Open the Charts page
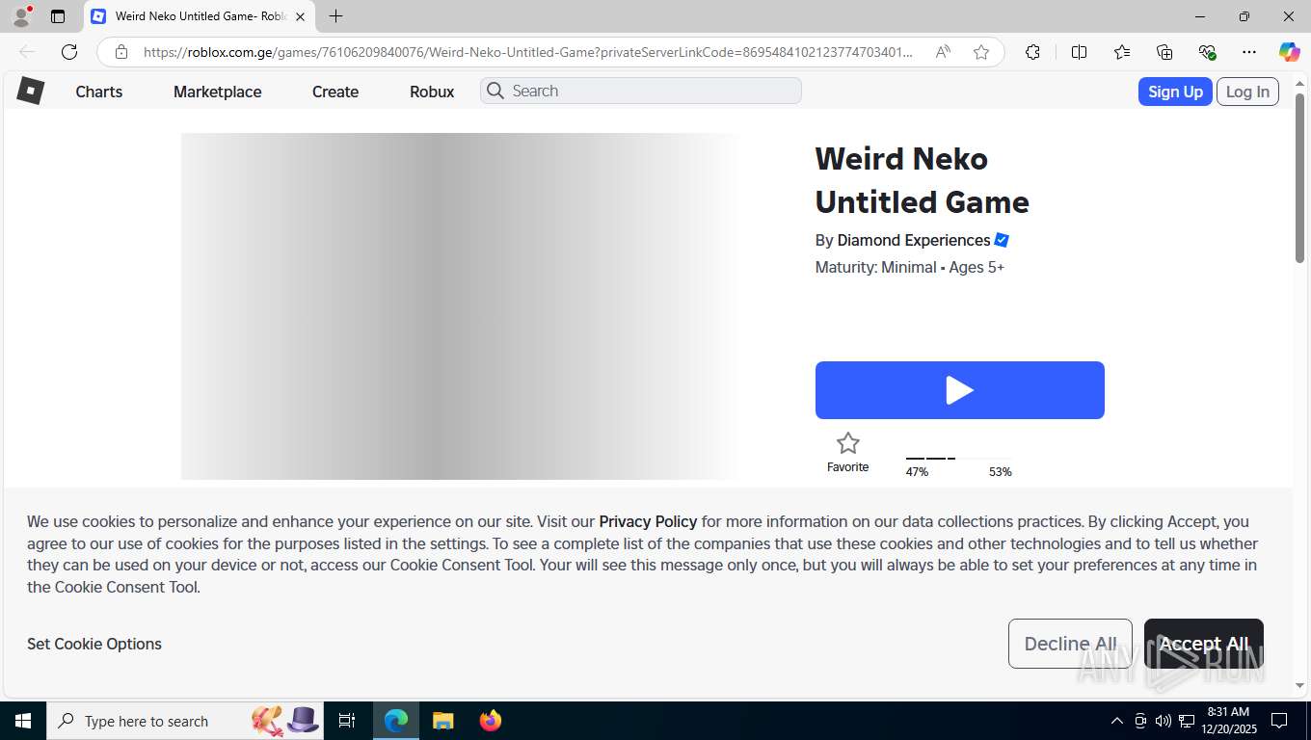Viewport: 1311px width, 740px height. (99, 92)
